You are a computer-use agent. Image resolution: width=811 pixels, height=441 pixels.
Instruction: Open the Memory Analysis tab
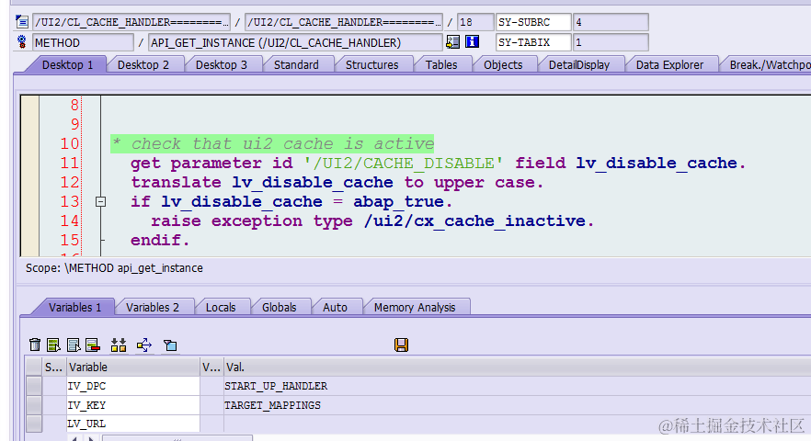[x=415, y=307]
